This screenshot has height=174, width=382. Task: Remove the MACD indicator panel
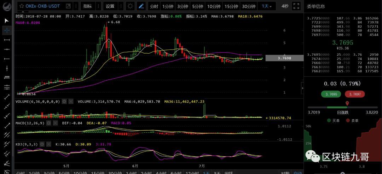tap(55, 123)
